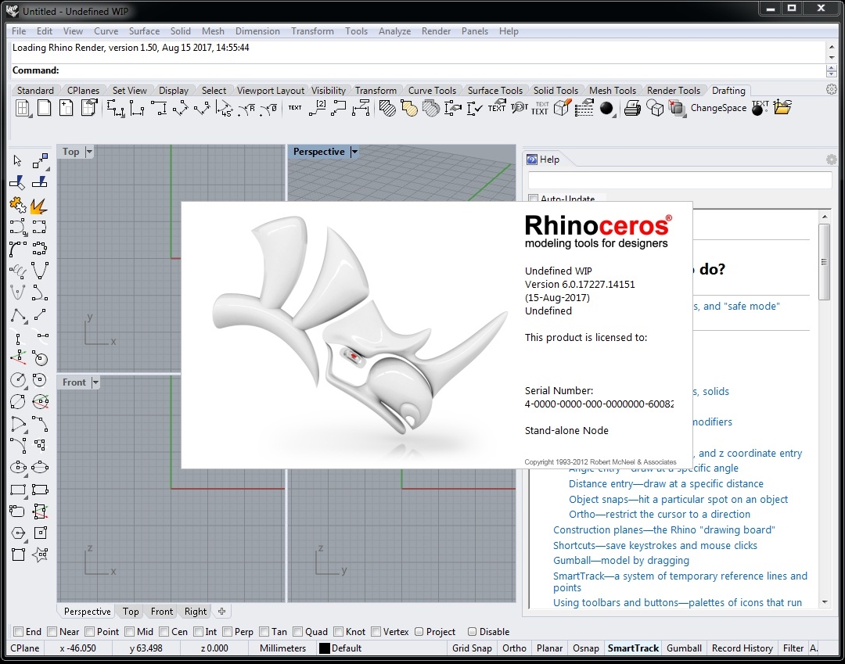This screenshot has width=845, height=664.
Task: Click the Hatch tool icon
Action: pos(387,109)
